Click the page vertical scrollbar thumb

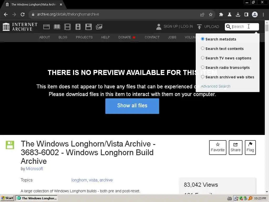click(267, 28)
